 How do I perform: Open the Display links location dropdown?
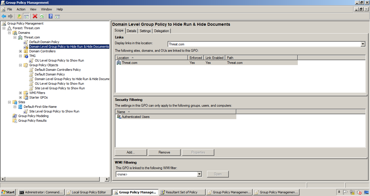tap(363, 44)
